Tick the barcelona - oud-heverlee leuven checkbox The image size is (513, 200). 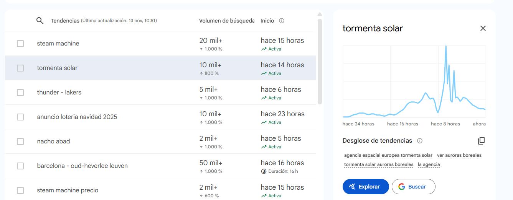point(20,166)
